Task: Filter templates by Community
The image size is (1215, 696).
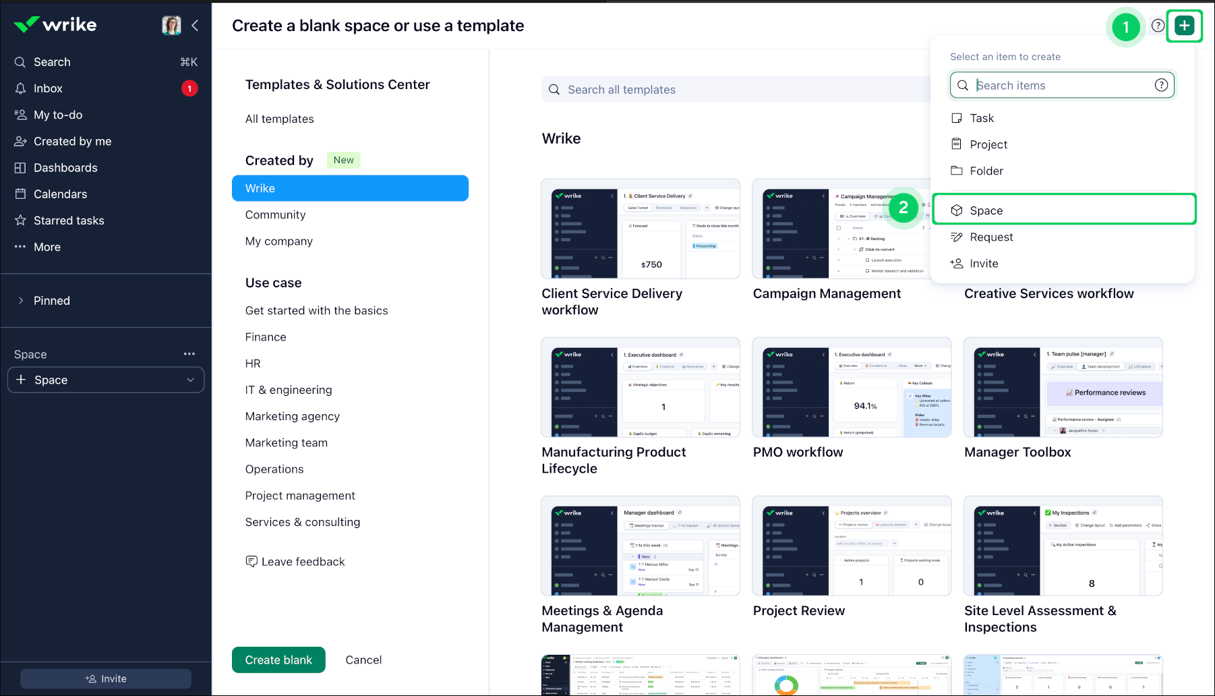Action: [276, 214]
